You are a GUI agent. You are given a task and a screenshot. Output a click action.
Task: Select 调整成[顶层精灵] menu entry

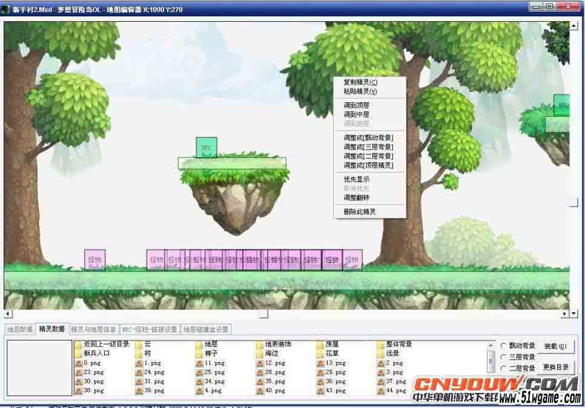[369, 165]
